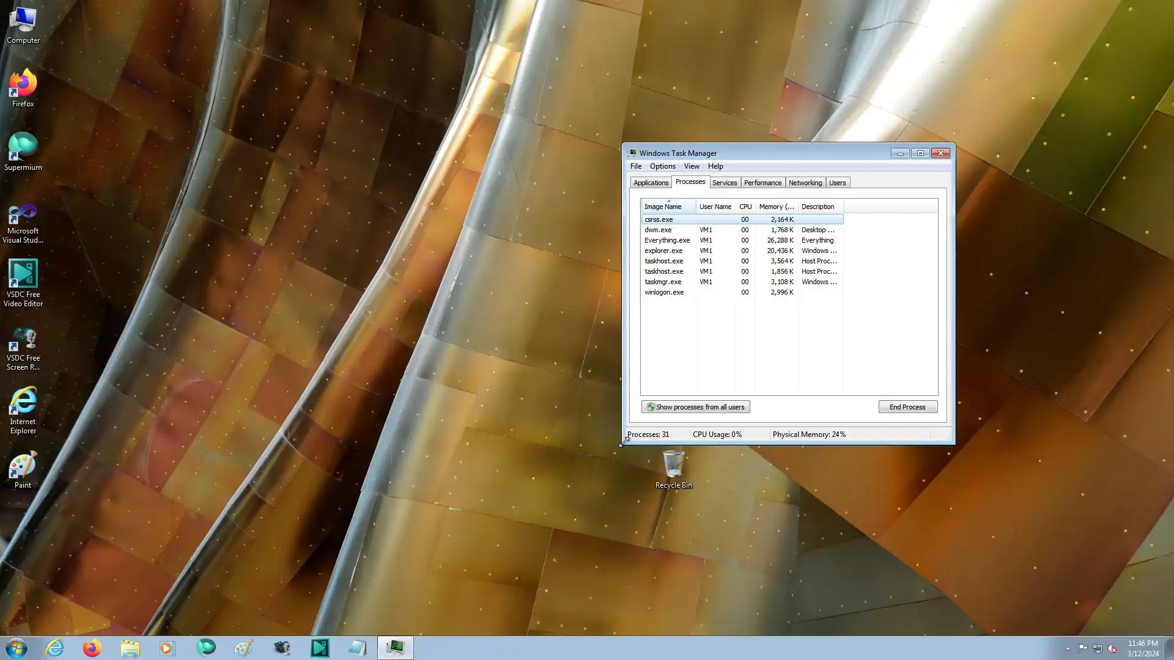Open the Microsoft Visual Studio desktop shortcut
This screenshot has width=1174, height=660.
pos(23,223)
